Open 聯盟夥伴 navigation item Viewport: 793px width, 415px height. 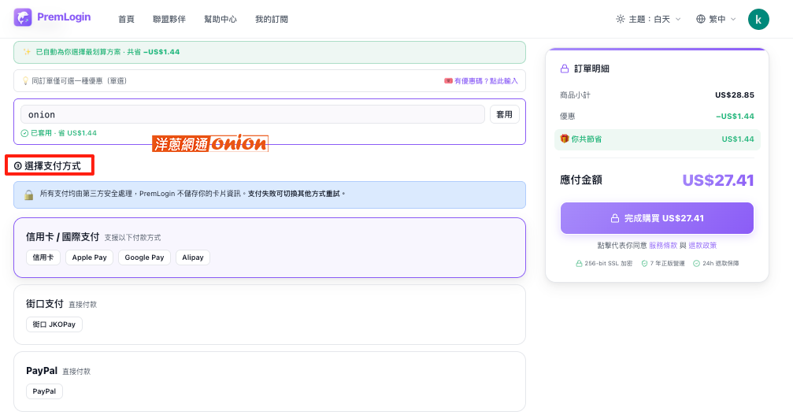pos(169,19)
